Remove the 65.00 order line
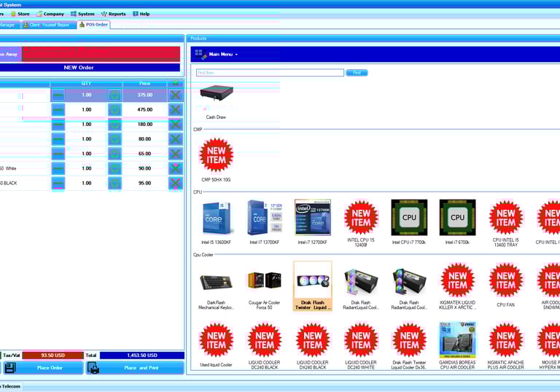560x392 pixels. click(175, 154)
